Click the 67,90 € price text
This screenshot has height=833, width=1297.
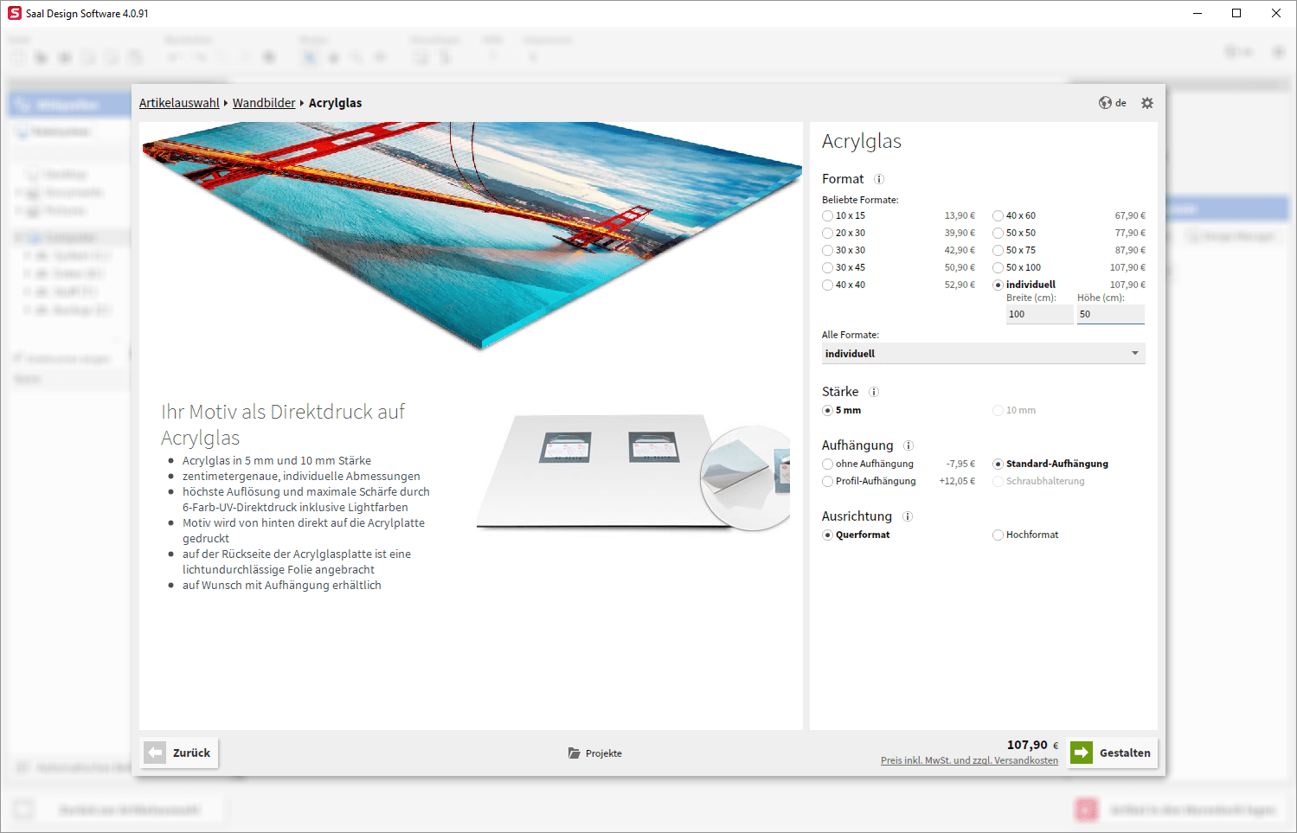point(1130,216)
